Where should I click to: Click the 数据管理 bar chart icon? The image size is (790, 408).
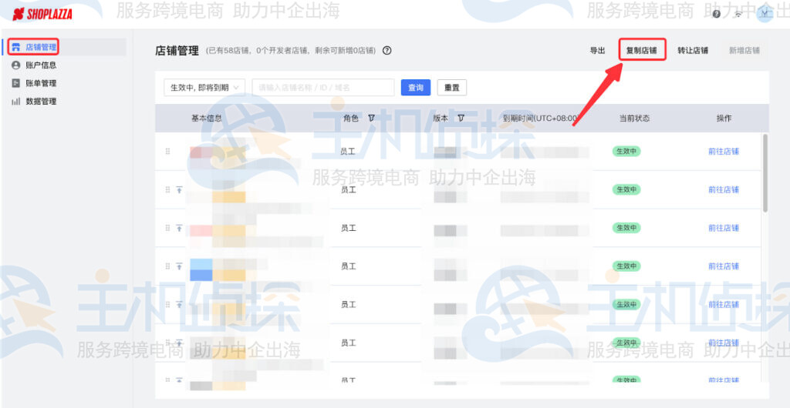(x=15, y=101)
